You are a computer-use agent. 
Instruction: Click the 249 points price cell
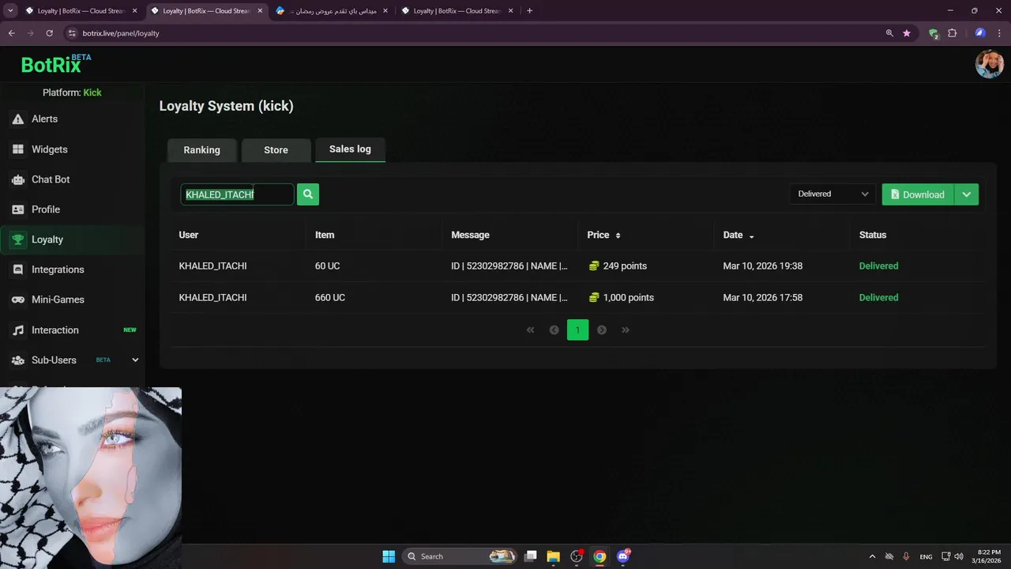coord(618,266)
